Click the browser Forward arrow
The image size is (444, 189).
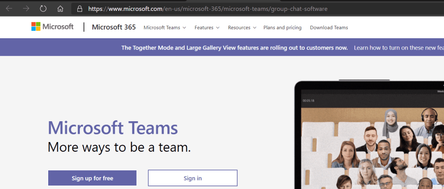[x=26, y=9]
